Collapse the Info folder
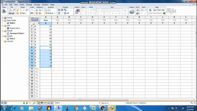Viewport: 197px width, 111px height. (3, 26)
